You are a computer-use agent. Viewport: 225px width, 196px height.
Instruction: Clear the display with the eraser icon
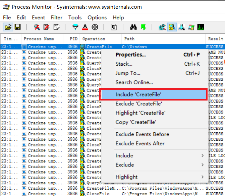click(56, 27)
